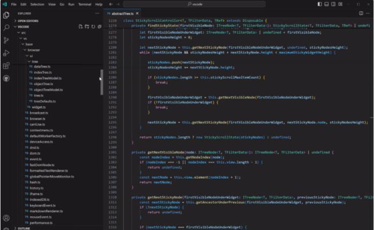Open the GitHub view in activity bar
The height and width of the screenshot is (230, 375).
point(6,78)
